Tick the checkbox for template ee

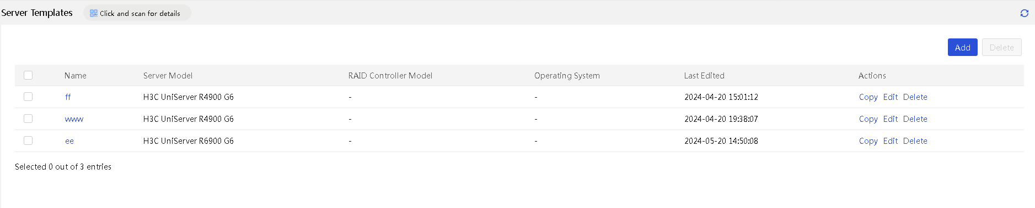point(28,140)
